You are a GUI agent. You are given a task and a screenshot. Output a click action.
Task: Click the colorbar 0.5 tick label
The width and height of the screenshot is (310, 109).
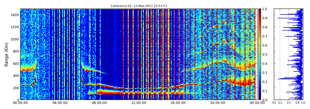coord(264,54)
